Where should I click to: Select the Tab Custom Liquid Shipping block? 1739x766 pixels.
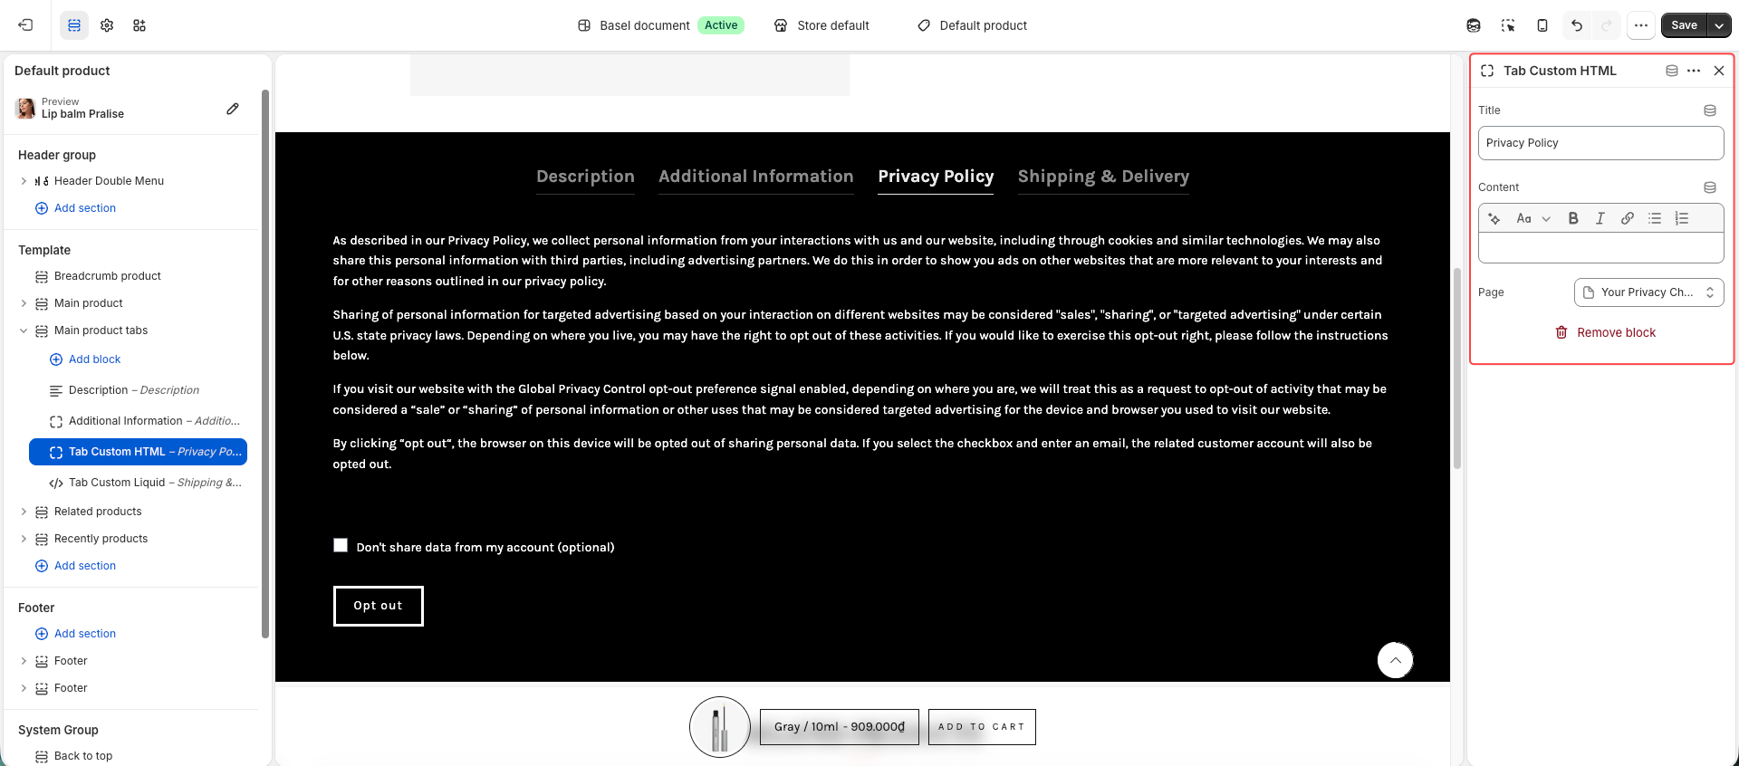tap(138, 483)
